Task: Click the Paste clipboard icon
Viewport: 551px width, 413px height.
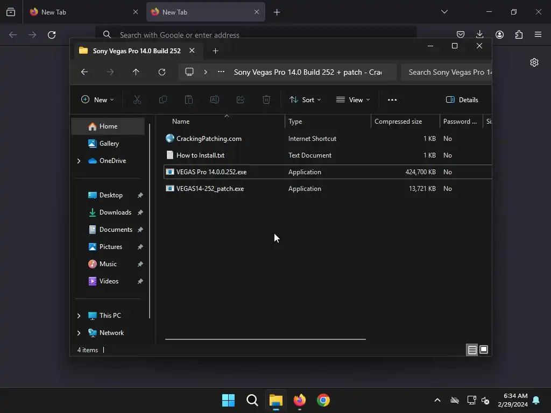Action: pyautogui.click(x=189, y=99)
